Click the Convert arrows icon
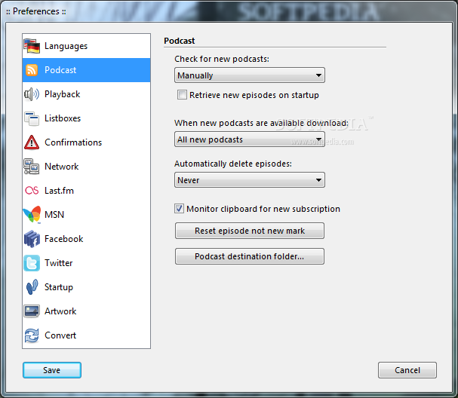Image resolution: width=458 pixels, height=398 pixels. click(32, 335)
